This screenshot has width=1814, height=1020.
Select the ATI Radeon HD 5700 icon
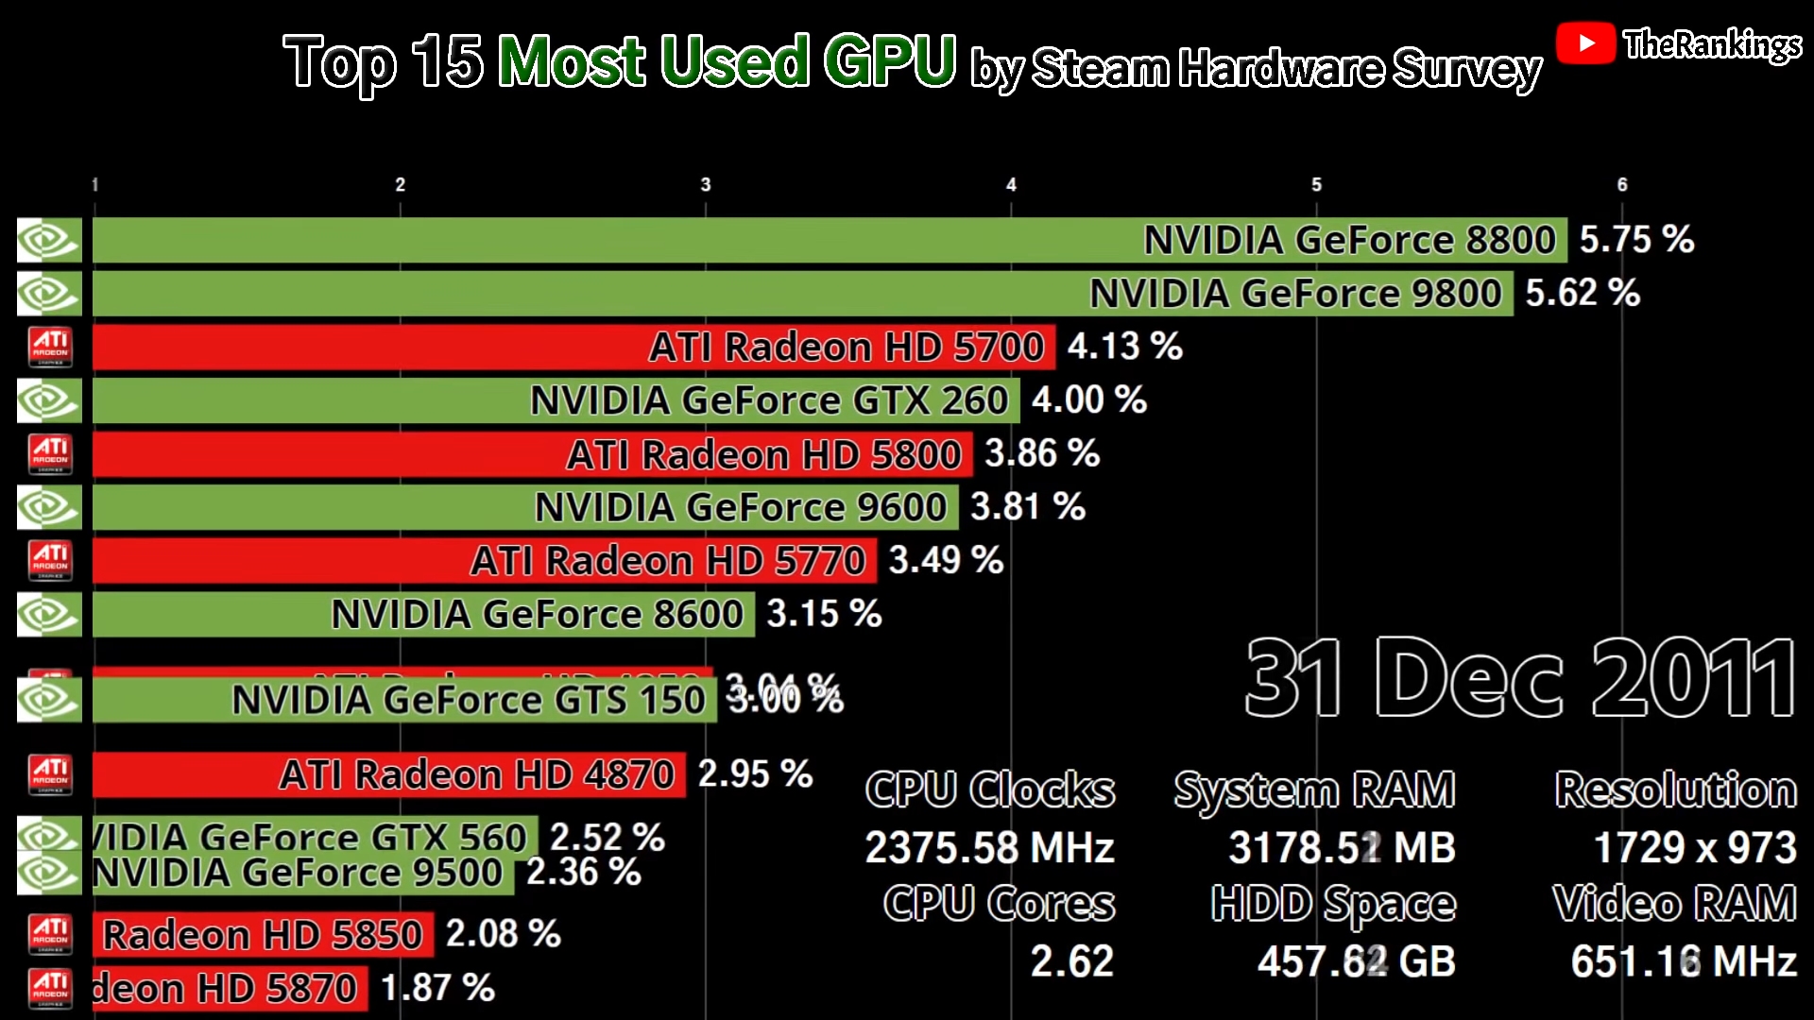click(50, 348)
